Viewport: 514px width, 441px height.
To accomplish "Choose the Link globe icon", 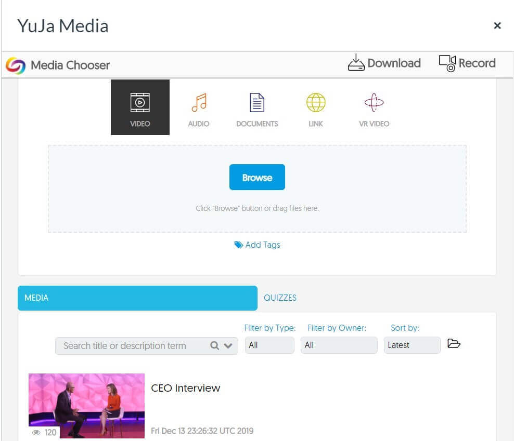I will click(316, 102).
